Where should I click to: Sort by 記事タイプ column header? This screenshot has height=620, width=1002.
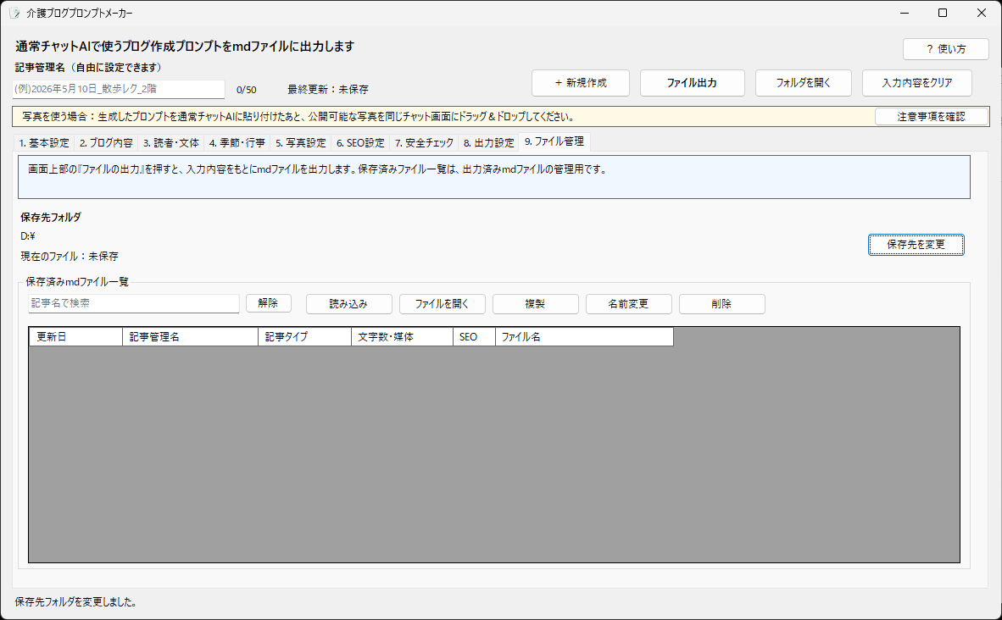(304, 336)
